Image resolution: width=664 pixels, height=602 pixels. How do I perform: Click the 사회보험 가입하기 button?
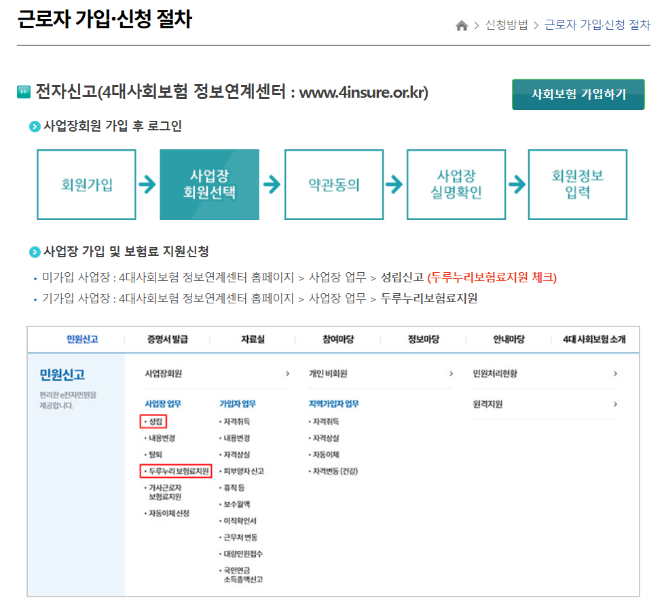coord(578,94)
